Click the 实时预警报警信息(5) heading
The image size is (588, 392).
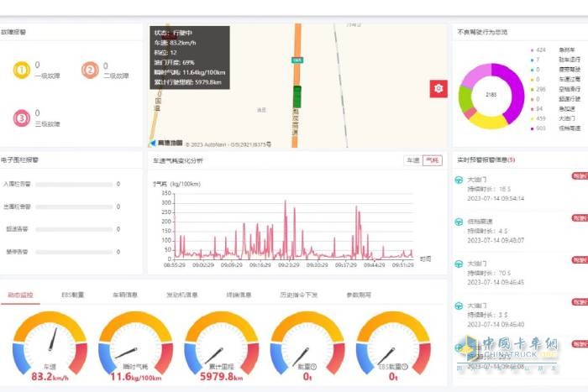(486, 160)
